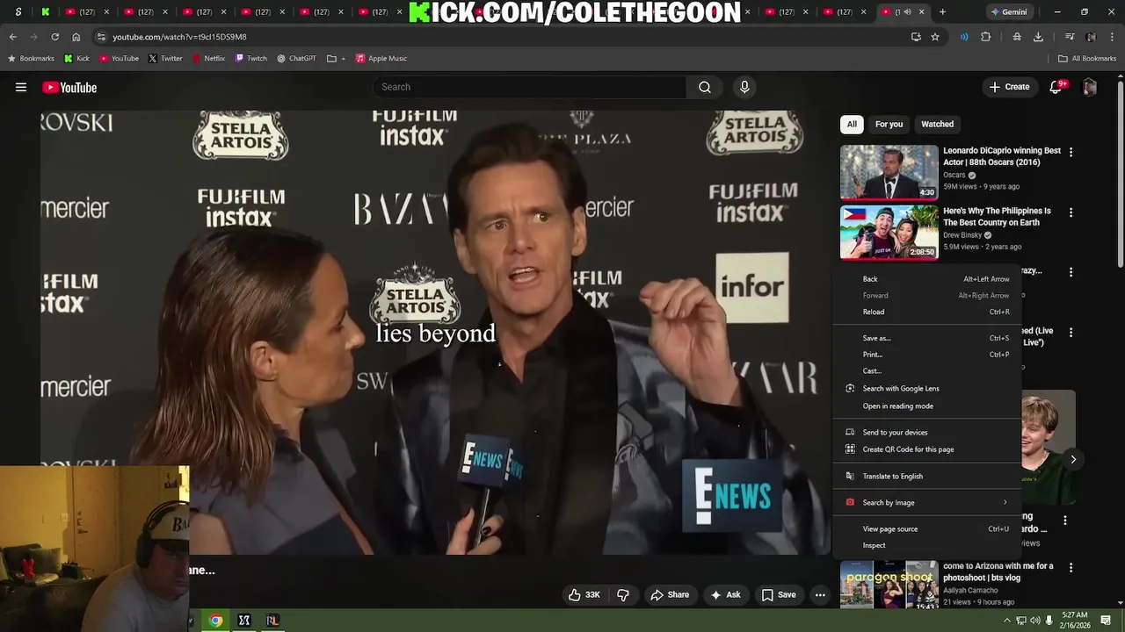
Task: Open the YouTube hamburger guide menu
Action: pyautogui.click(x=21, y=87)
